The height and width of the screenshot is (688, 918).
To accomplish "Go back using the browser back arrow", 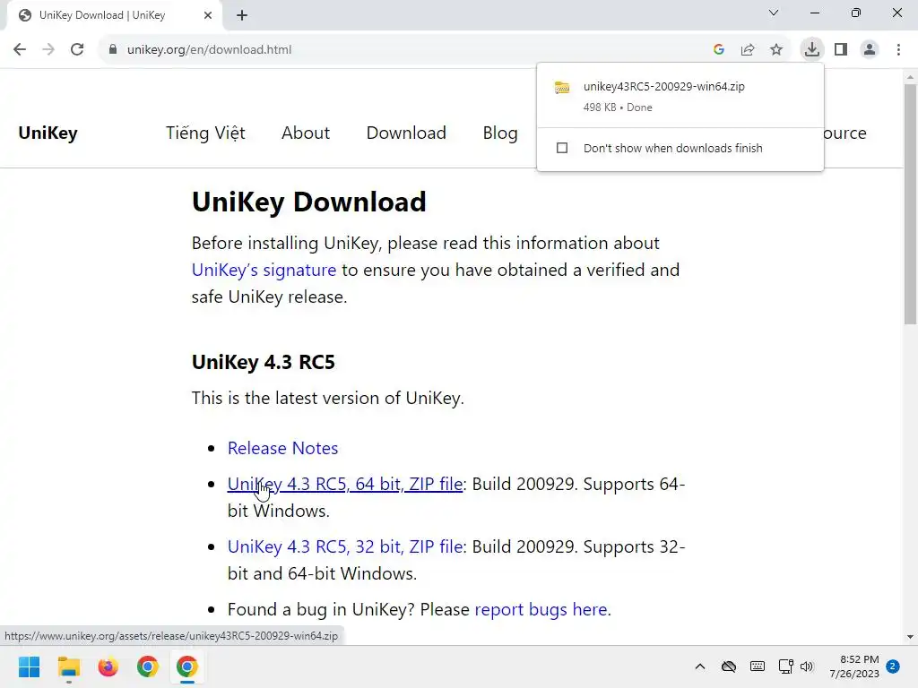I will 20,50.
